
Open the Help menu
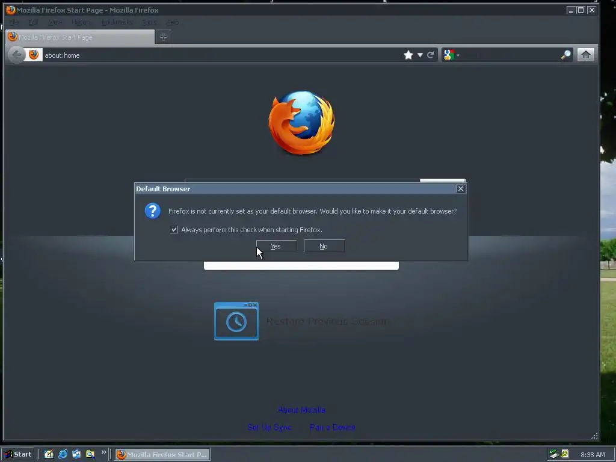[172, 22]
